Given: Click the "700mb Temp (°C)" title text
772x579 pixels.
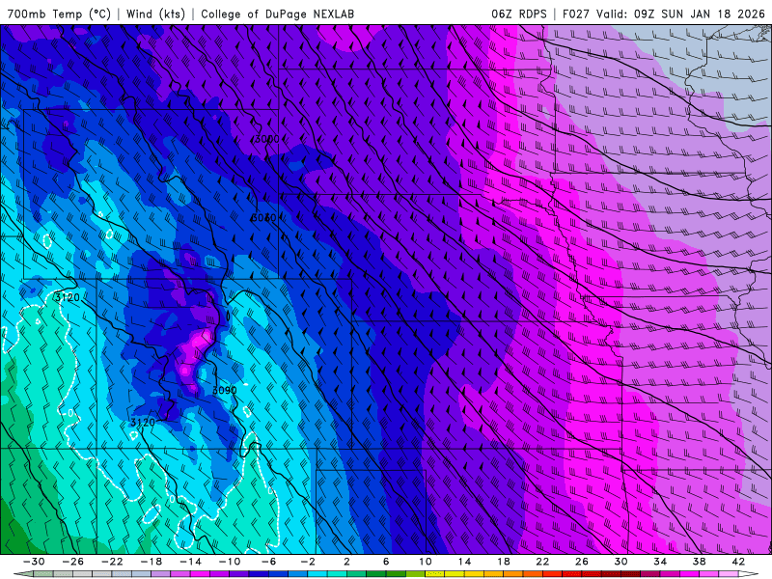Looking at the screenshot, I should 59,14.
